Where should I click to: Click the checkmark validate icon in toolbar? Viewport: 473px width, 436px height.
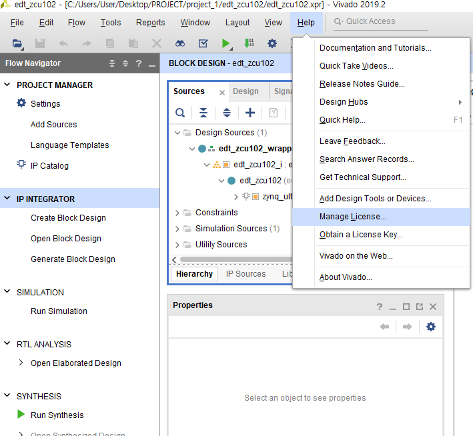click(203, 44)
